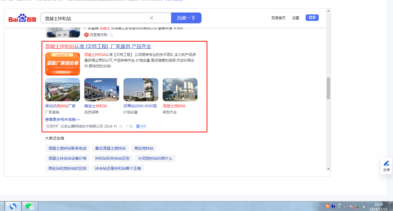Click the 厂家直销 caption under 移动式搅拌站厂家
Screen dimensions: 393x211
(x=52, y=112)
